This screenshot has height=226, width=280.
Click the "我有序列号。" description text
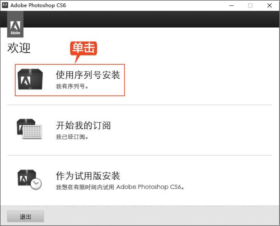tap(72, 86)
